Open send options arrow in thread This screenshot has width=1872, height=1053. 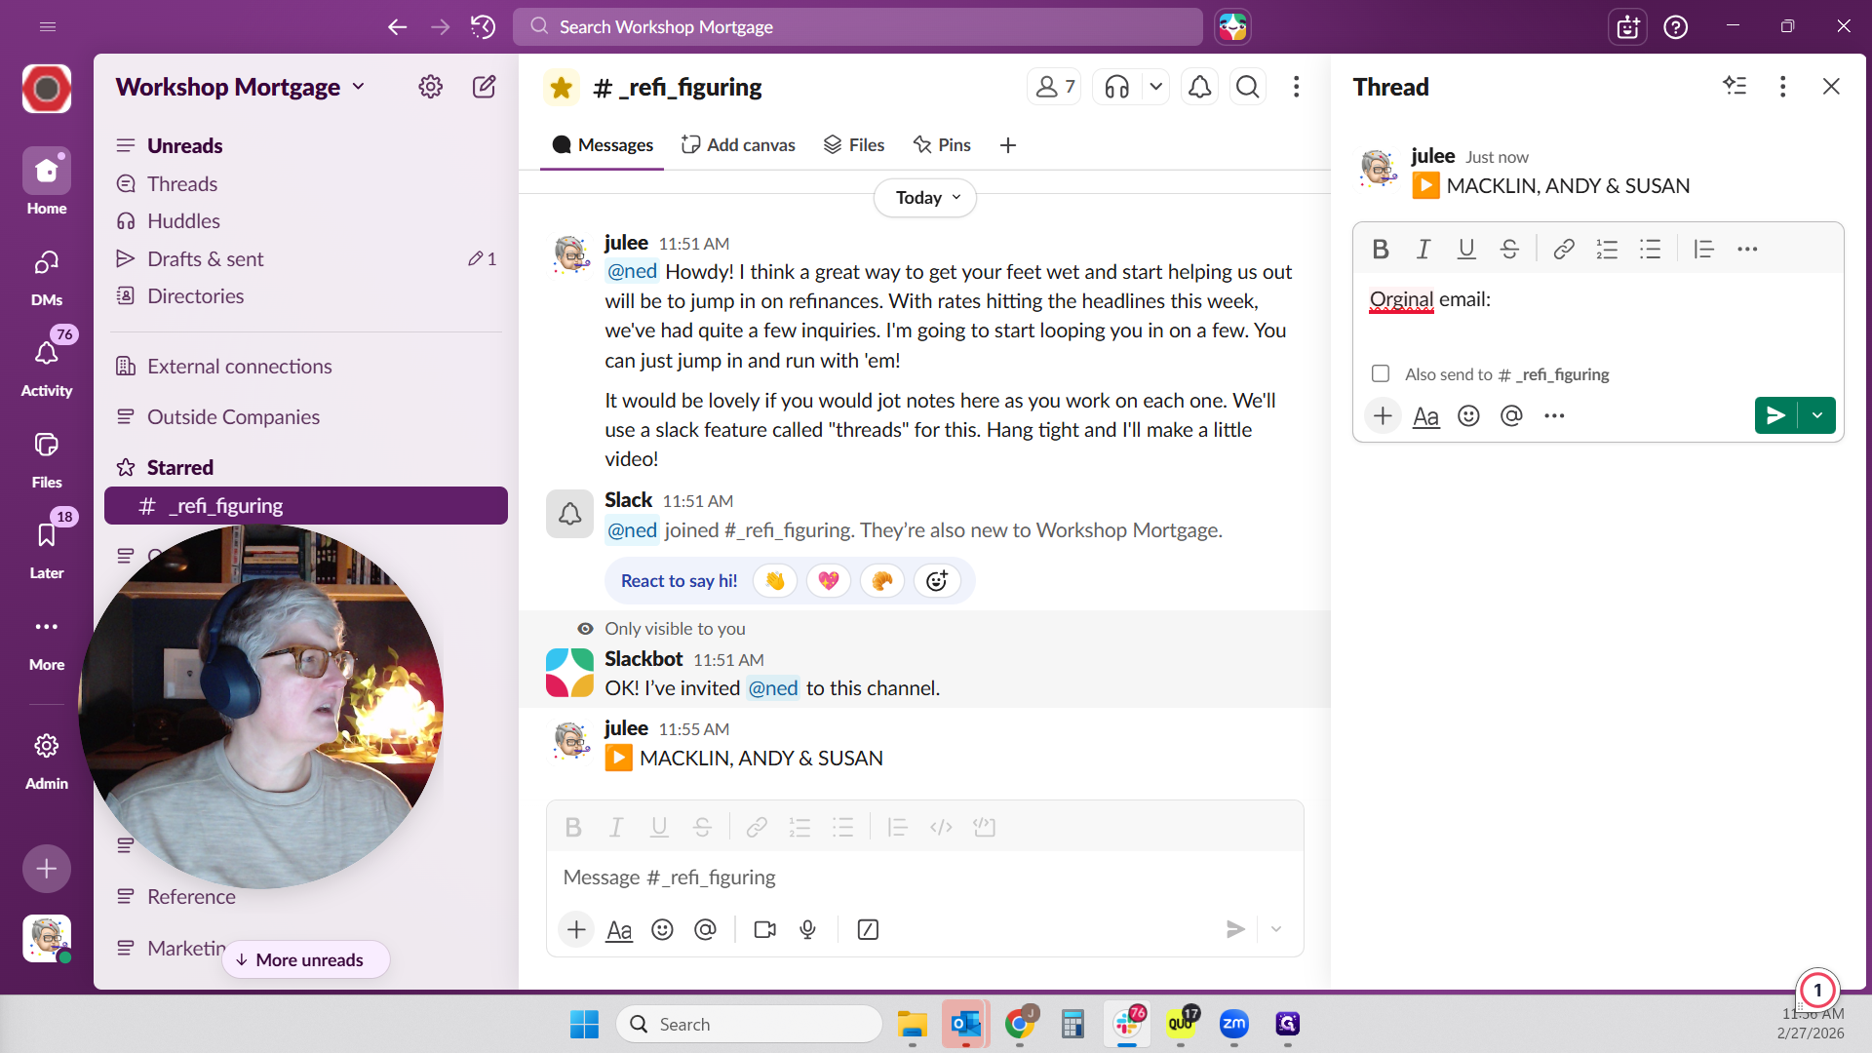[1817, 416]
